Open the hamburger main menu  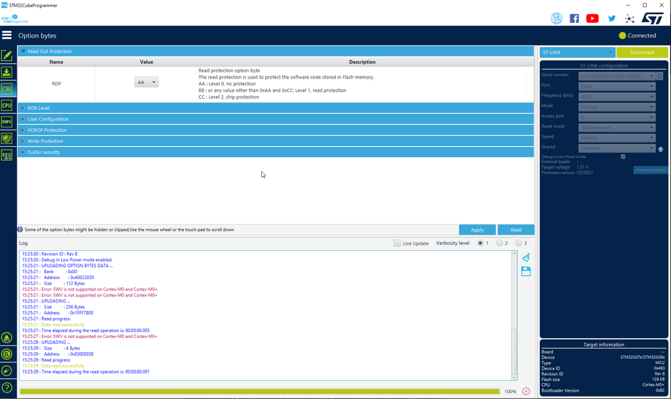pyautogui.click(x=7, y=35)
